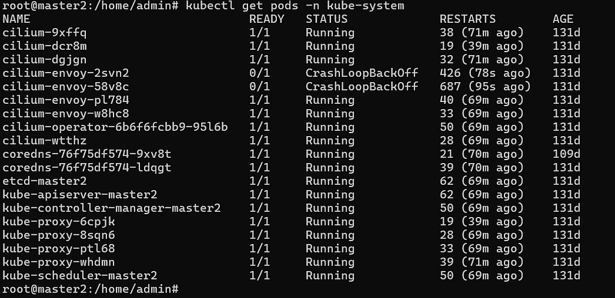Click the NAME column header
615x298 pixels.
16,19
